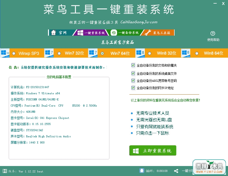
Task: Click the 显卡驱动版本 8.15.10.2555 row
Action: click(31, 124)
